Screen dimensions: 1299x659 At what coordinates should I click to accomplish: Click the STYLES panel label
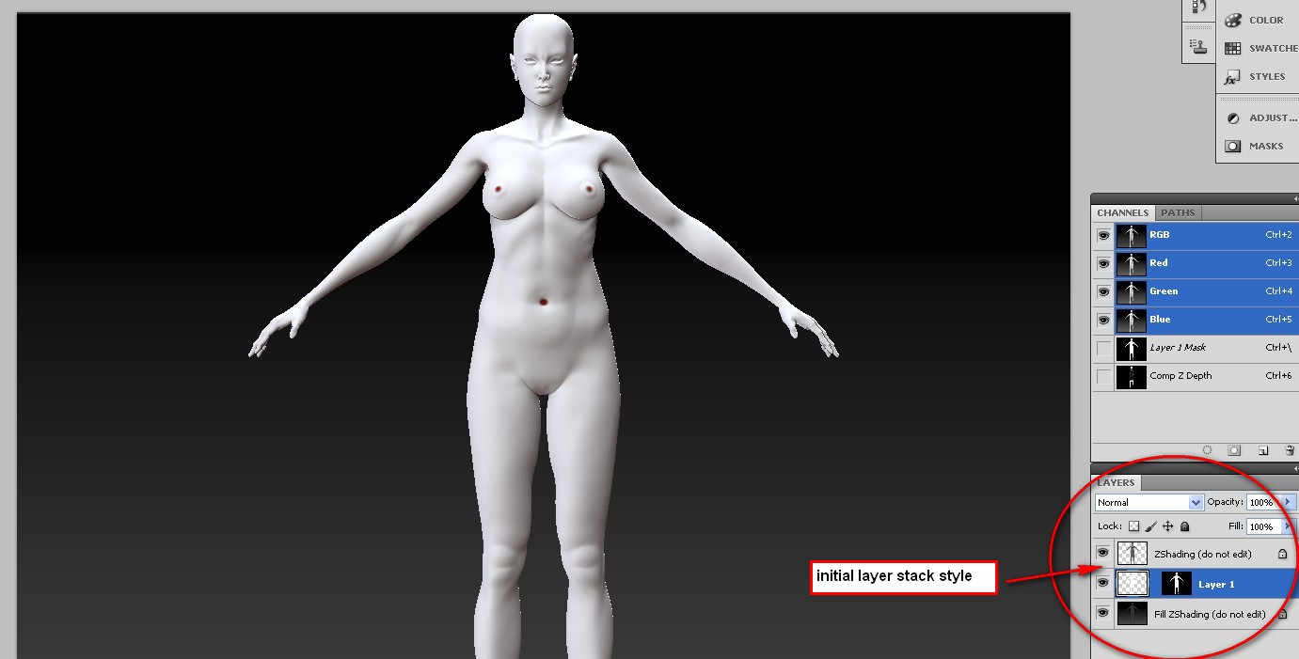tap(1267, 76)
